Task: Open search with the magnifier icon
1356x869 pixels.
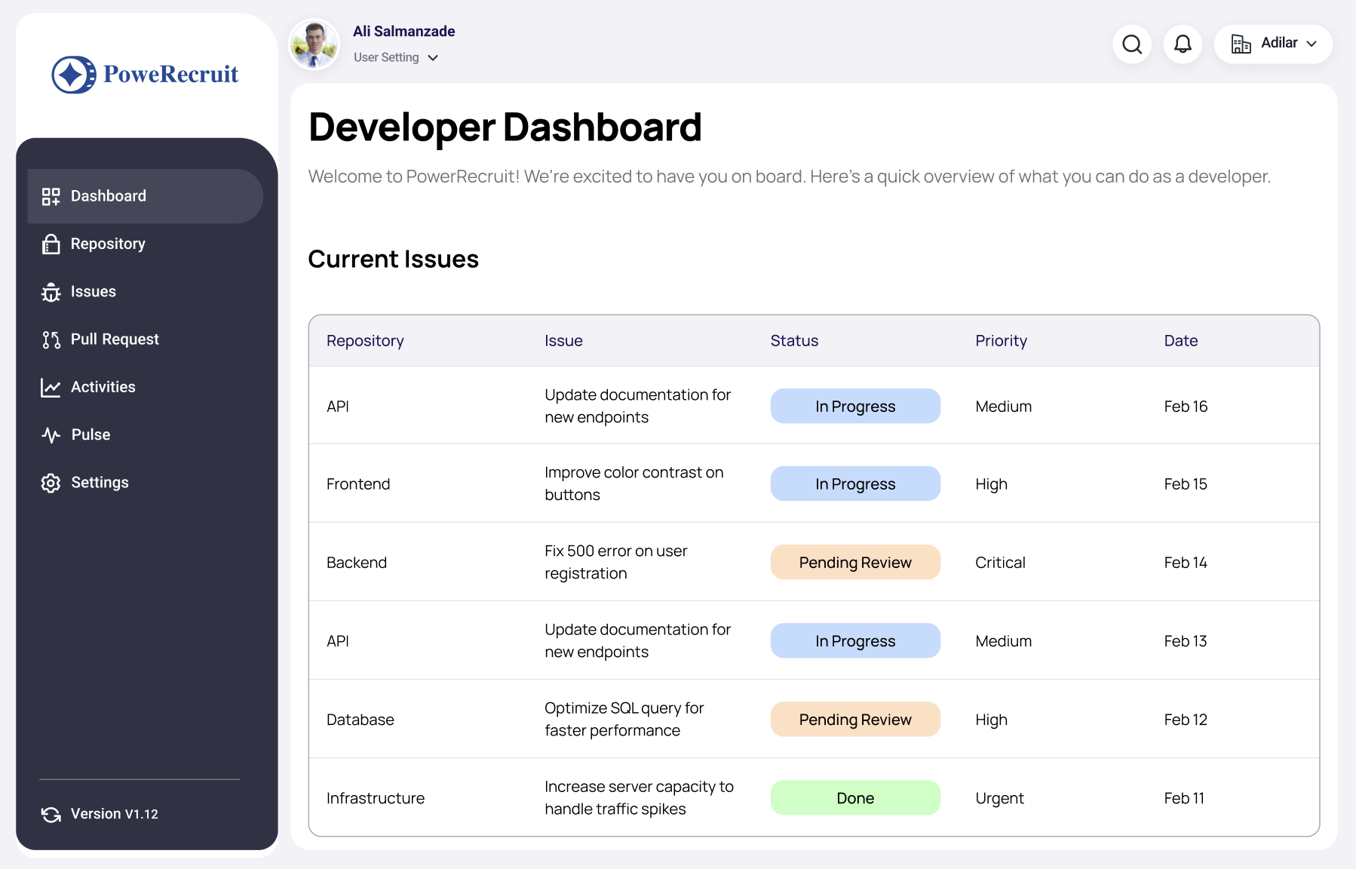Action: 1132,45
